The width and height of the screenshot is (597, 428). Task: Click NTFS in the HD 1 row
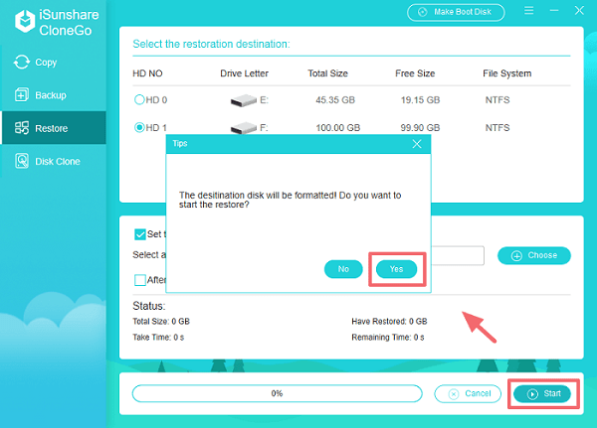point(497,128)
